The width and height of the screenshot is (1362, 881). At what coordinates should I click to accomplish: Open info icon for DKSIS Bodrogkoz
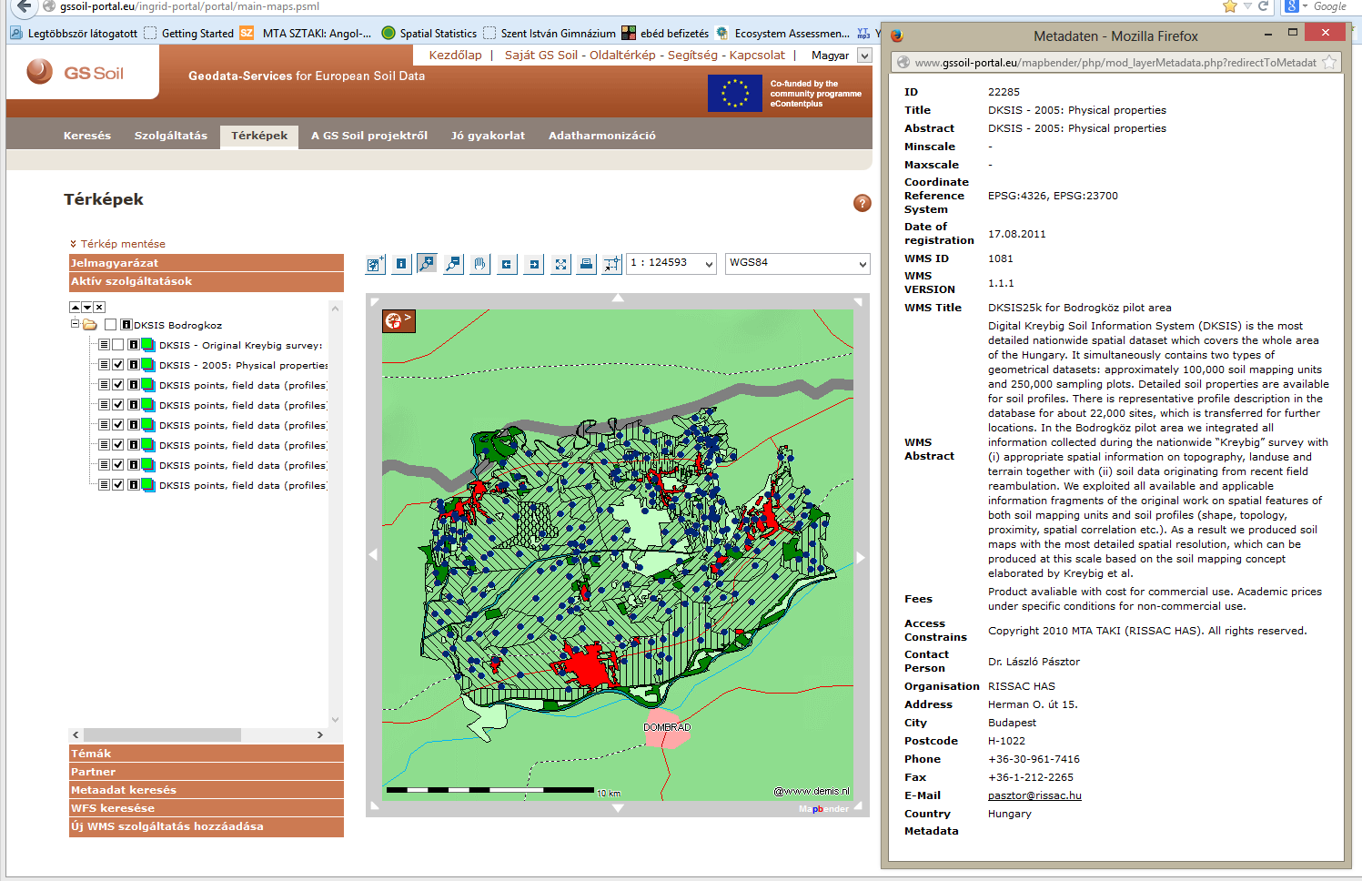126,325
